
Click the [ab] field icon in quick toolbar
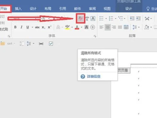tap(41, 44)
